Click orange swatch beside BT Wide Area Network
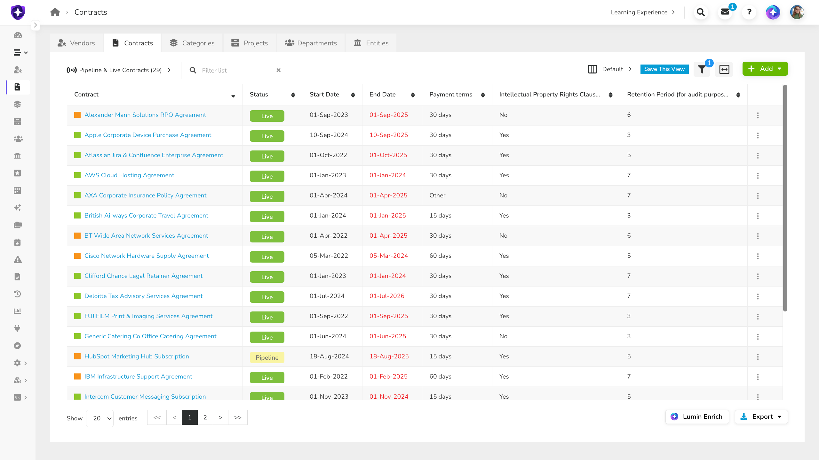Image resolution: width=819 pixels, height=460 pixels. point(77,235)
